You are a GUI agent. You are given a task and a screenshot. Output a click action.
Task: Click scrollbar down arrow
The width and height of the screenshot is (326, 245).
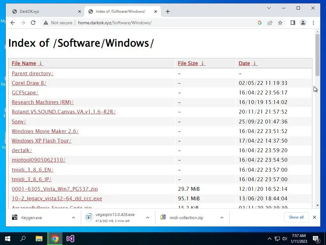point(317,205)
